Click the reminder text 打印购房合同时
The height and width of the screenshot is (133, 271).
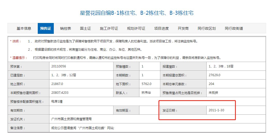pos(127,58)
